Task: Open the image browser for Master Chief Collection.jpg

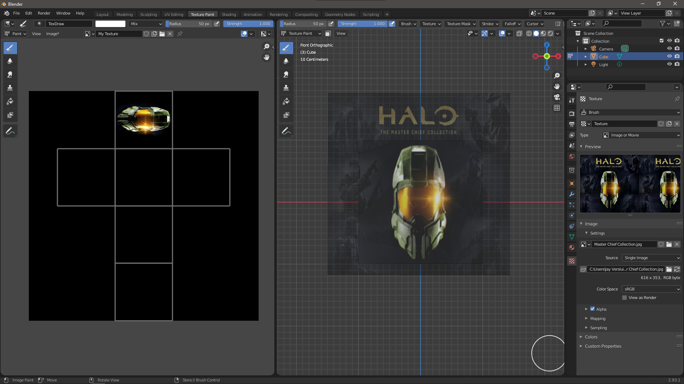Action: (669, 244)
